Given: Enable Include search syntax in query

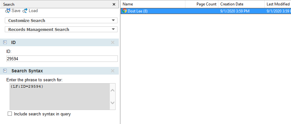Looking at the screenshot, I should point(10,114).
